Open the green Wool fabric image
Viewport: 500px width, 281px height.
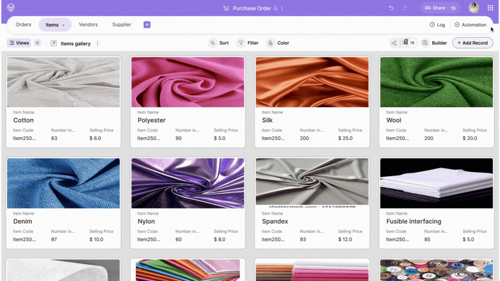point(437,82)
